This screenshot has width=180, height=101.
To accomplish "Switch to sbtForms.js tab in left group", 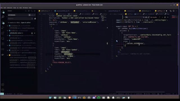I will (45, 11).
